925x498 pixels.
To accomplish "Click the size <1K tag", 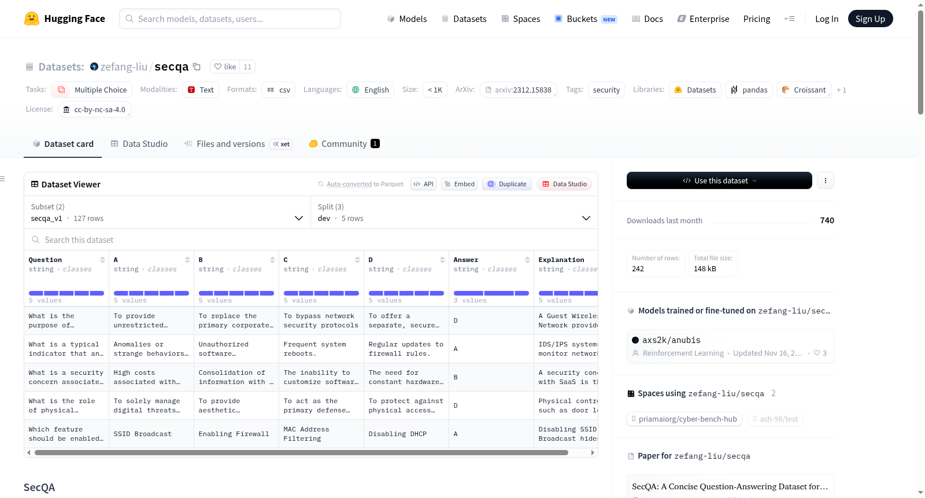I will point(435,90).
